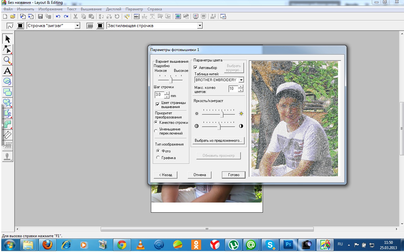The image size is (404, 252).
Task: Click the Open folder icon in toolbar
Action: (x=13, y=16)
